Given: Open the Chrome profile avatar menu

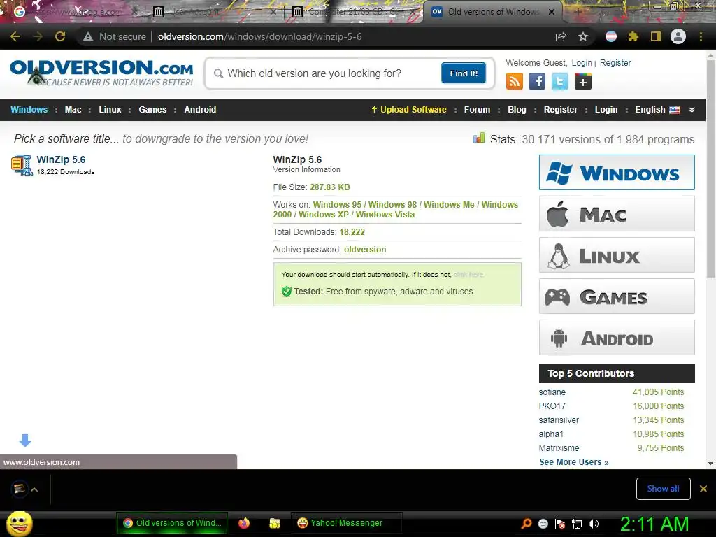Looking at the screenshot, I should pyautogui.click(x=678, y=36).
